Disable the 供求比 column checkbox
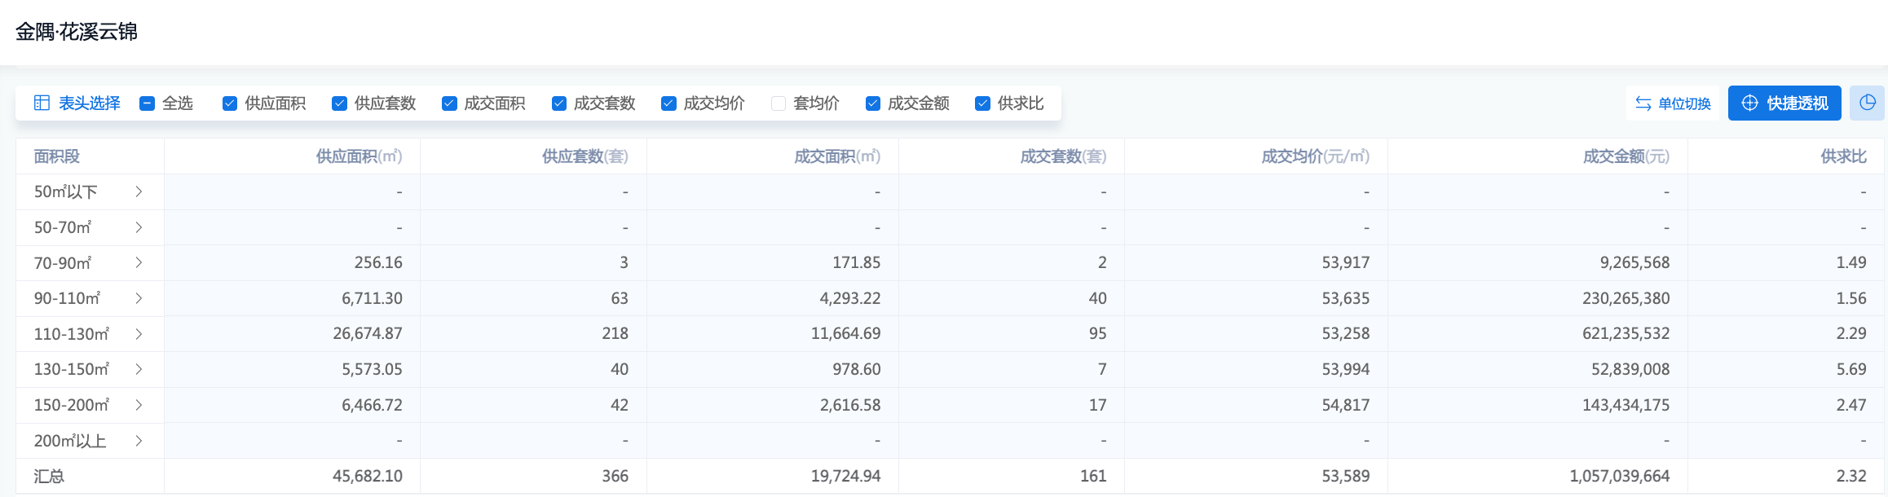Image resolution: width=1888 pixels, height=497 pixels. pyautogui.click(x=983, y=103)
